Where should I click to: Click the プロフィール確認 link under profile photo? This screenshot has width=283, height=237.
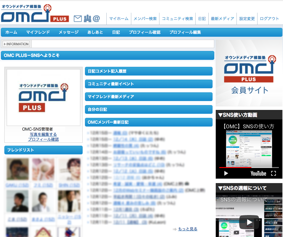[x=43, y=139]
